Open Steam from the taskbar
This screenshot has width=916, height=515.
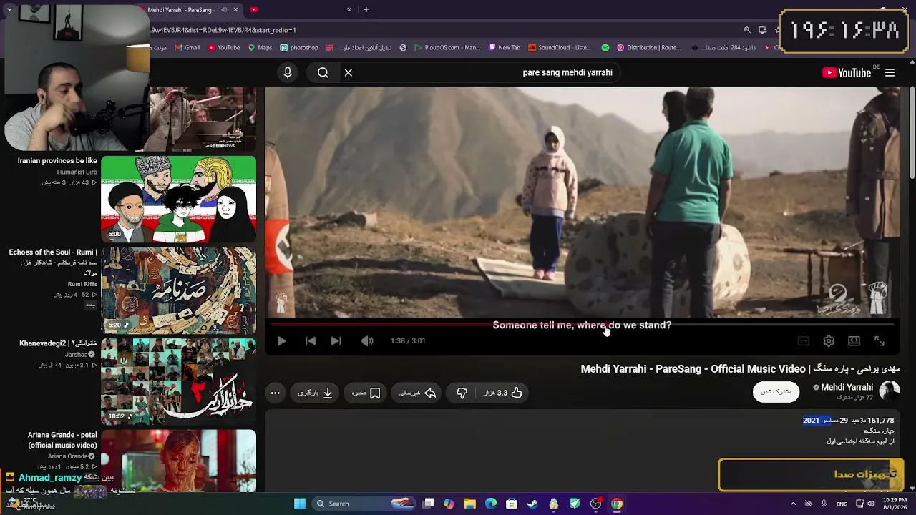532,504
